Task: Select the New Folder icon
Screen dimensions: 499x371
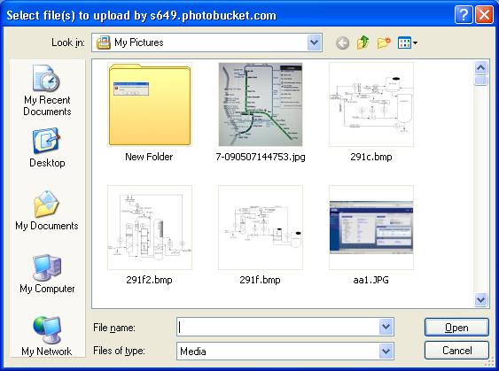Action: tap(150, 104)
